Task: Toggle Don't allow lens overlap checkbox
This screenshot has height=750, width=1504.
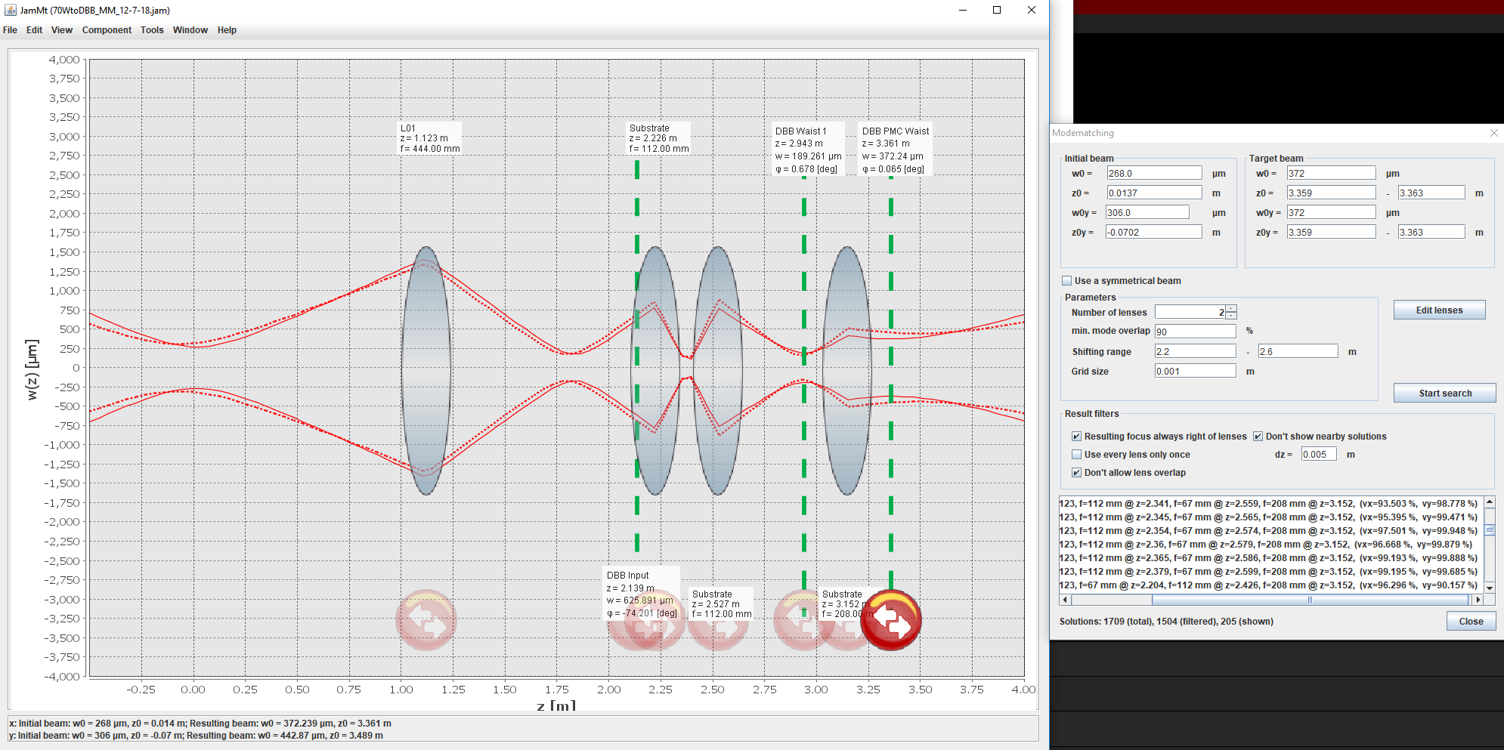Action: point(1076,473)
